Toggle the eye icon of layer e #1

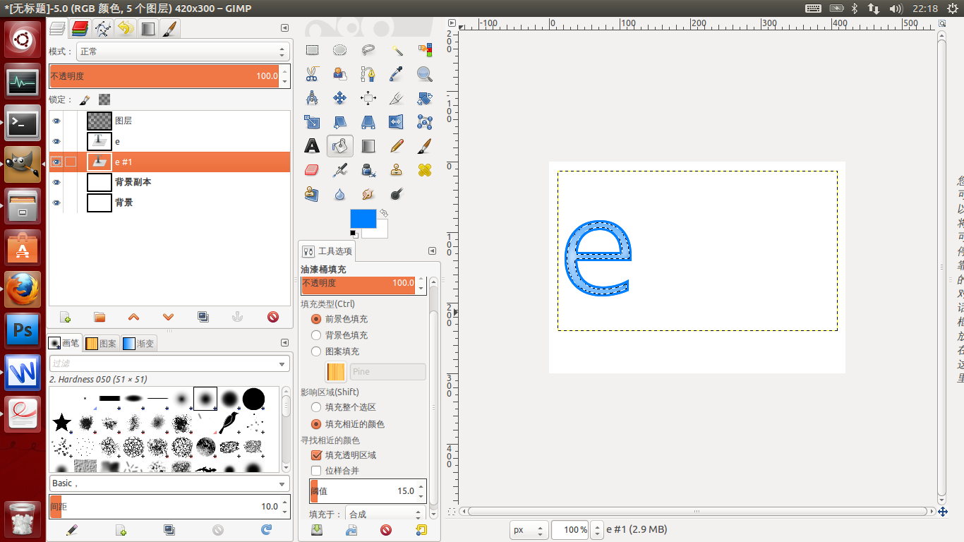click(x=56, y=162)
